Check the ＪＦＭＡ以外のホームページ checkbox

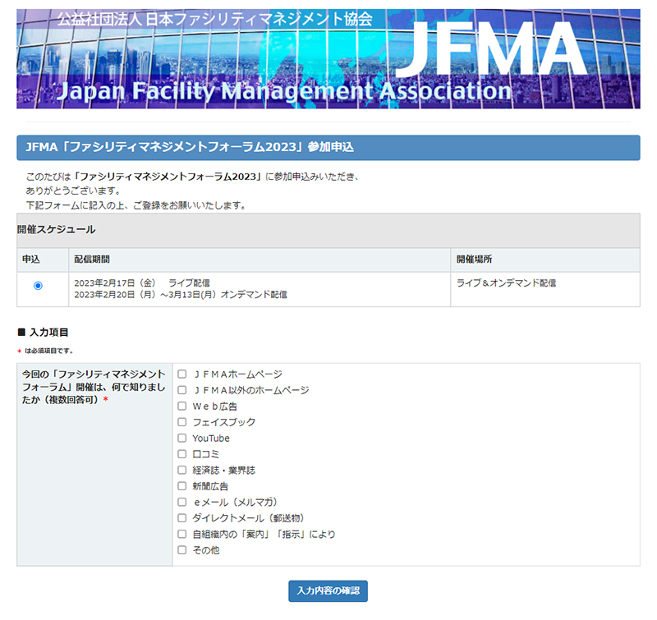coord(181,389)
